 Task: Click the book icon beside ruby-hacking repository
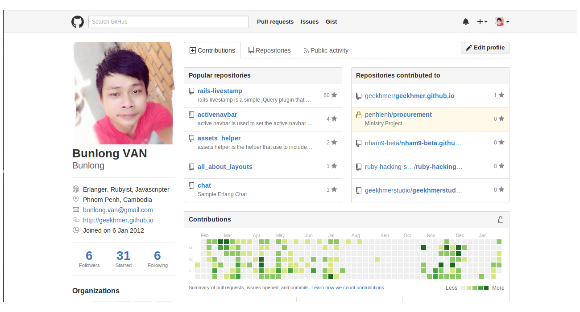[x=359, y=167]
